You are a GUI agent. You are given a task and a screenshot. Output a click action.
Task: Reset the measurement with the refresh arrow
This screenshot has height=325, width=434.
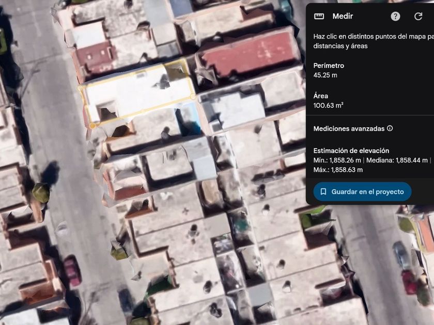pos(418,17)
